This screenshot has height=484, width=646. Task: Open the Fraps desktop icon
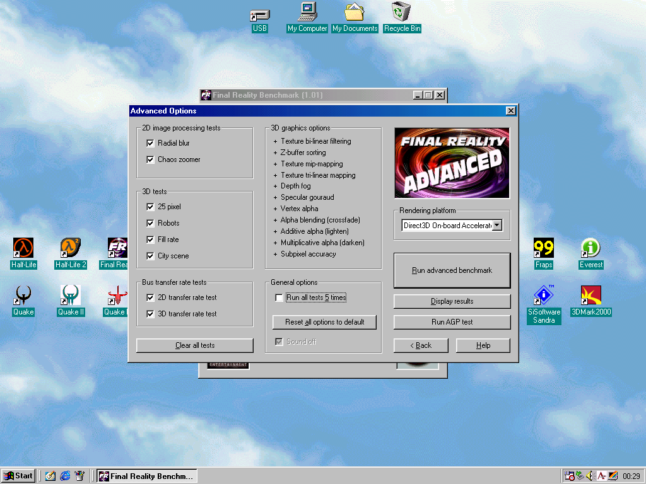pos(543,248)
